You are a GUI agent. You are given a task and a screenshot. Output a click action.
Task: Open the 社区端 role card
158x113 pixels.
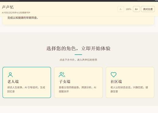pyautogui.click(x=130, y=82)
